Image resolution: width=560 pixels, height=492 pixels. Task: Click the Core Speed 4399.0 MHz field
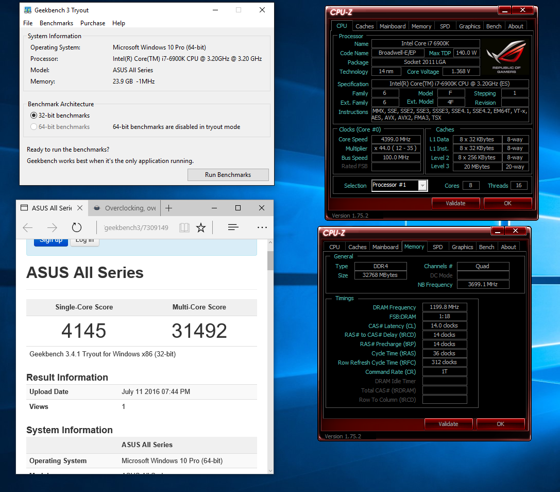[396, 139]
